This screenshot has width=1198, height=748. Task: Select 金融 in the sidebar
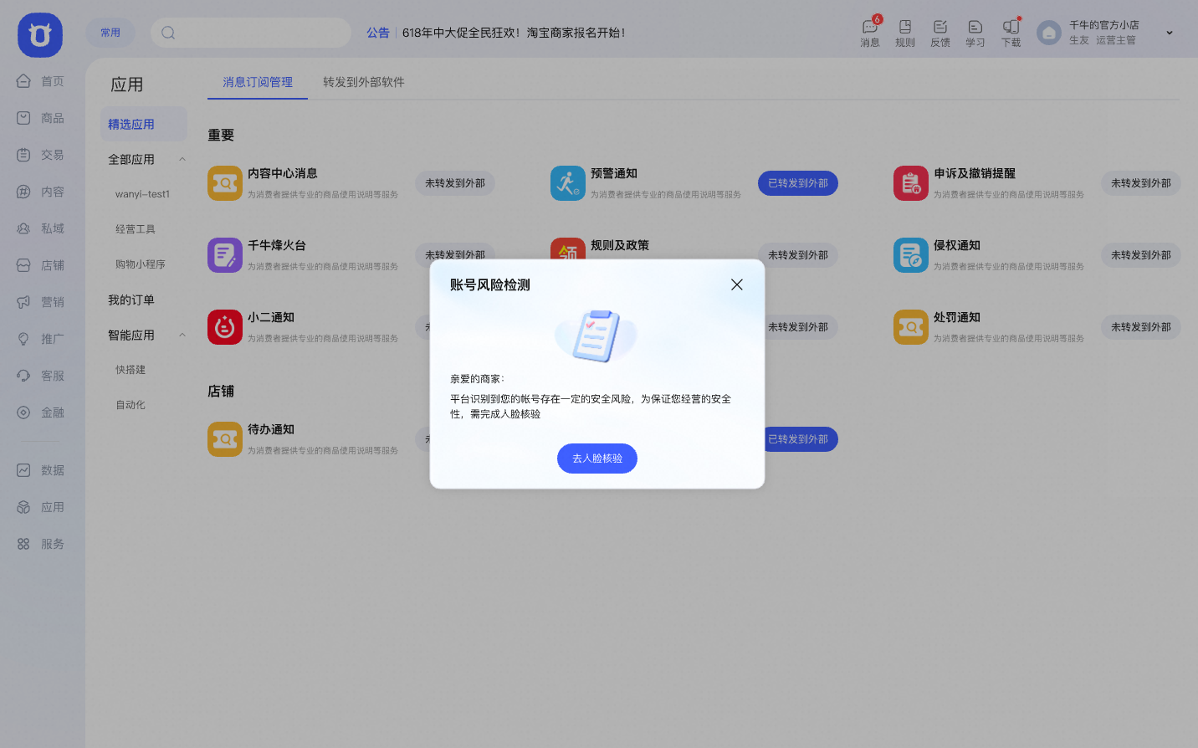pyautogui.click(x=41, y=412)
